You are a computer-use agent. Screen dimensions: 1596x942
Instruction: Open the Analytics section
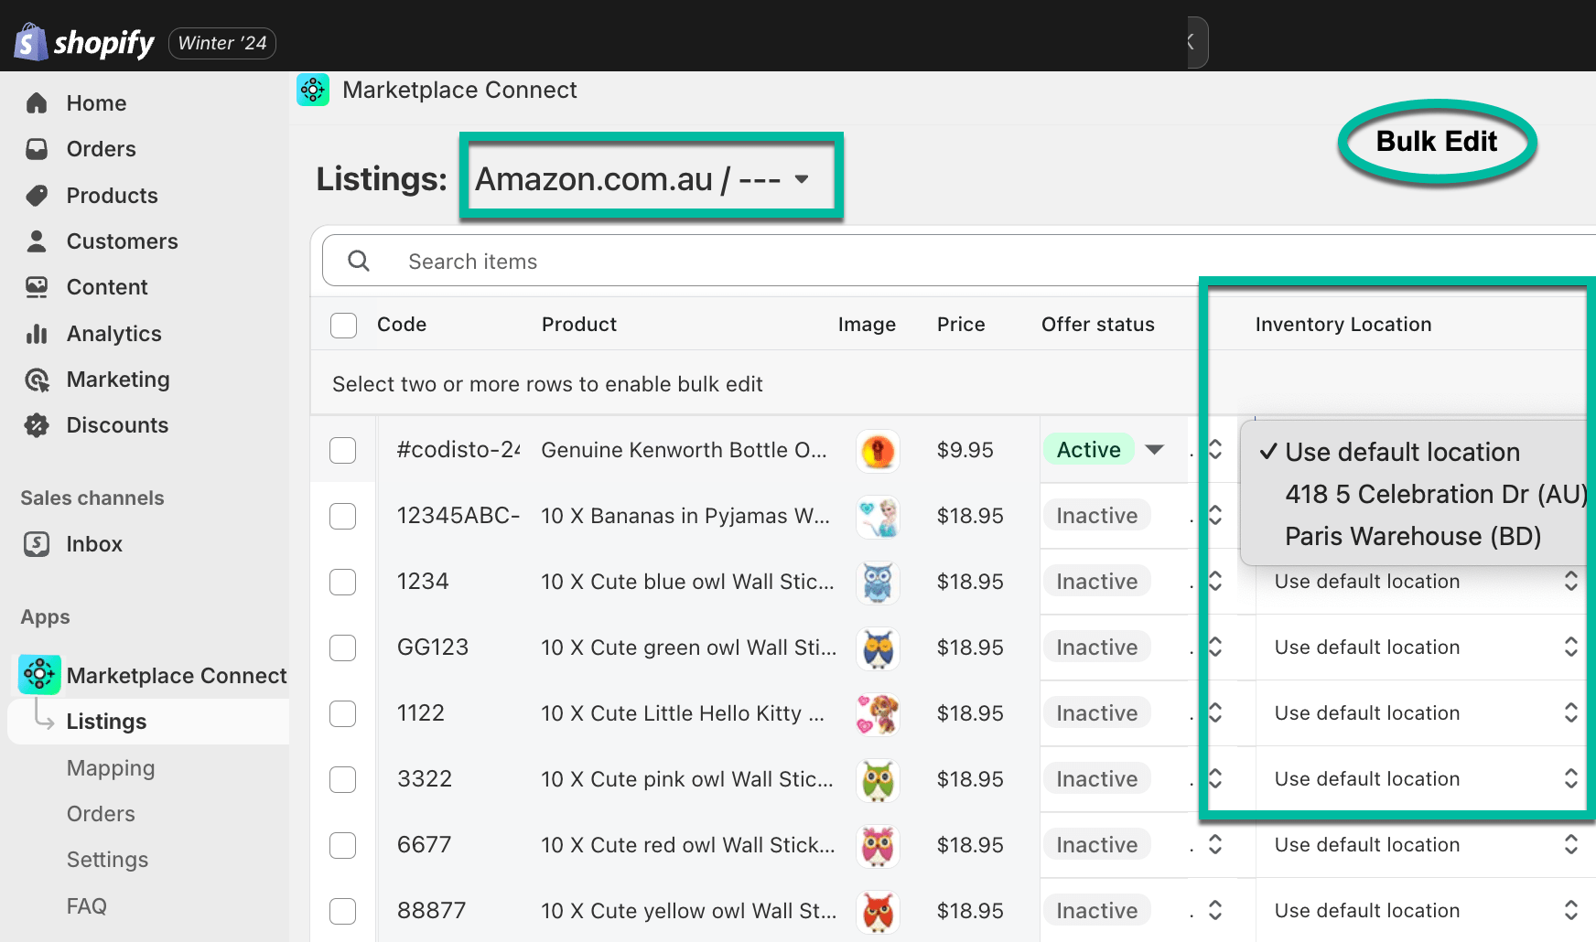coord(113,333)
